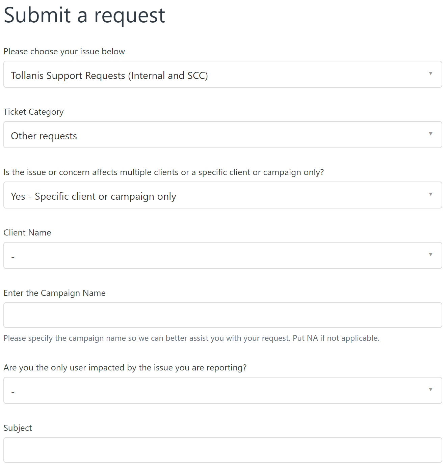Click the 'Are you the only user impacted' label

pos(125,368)
